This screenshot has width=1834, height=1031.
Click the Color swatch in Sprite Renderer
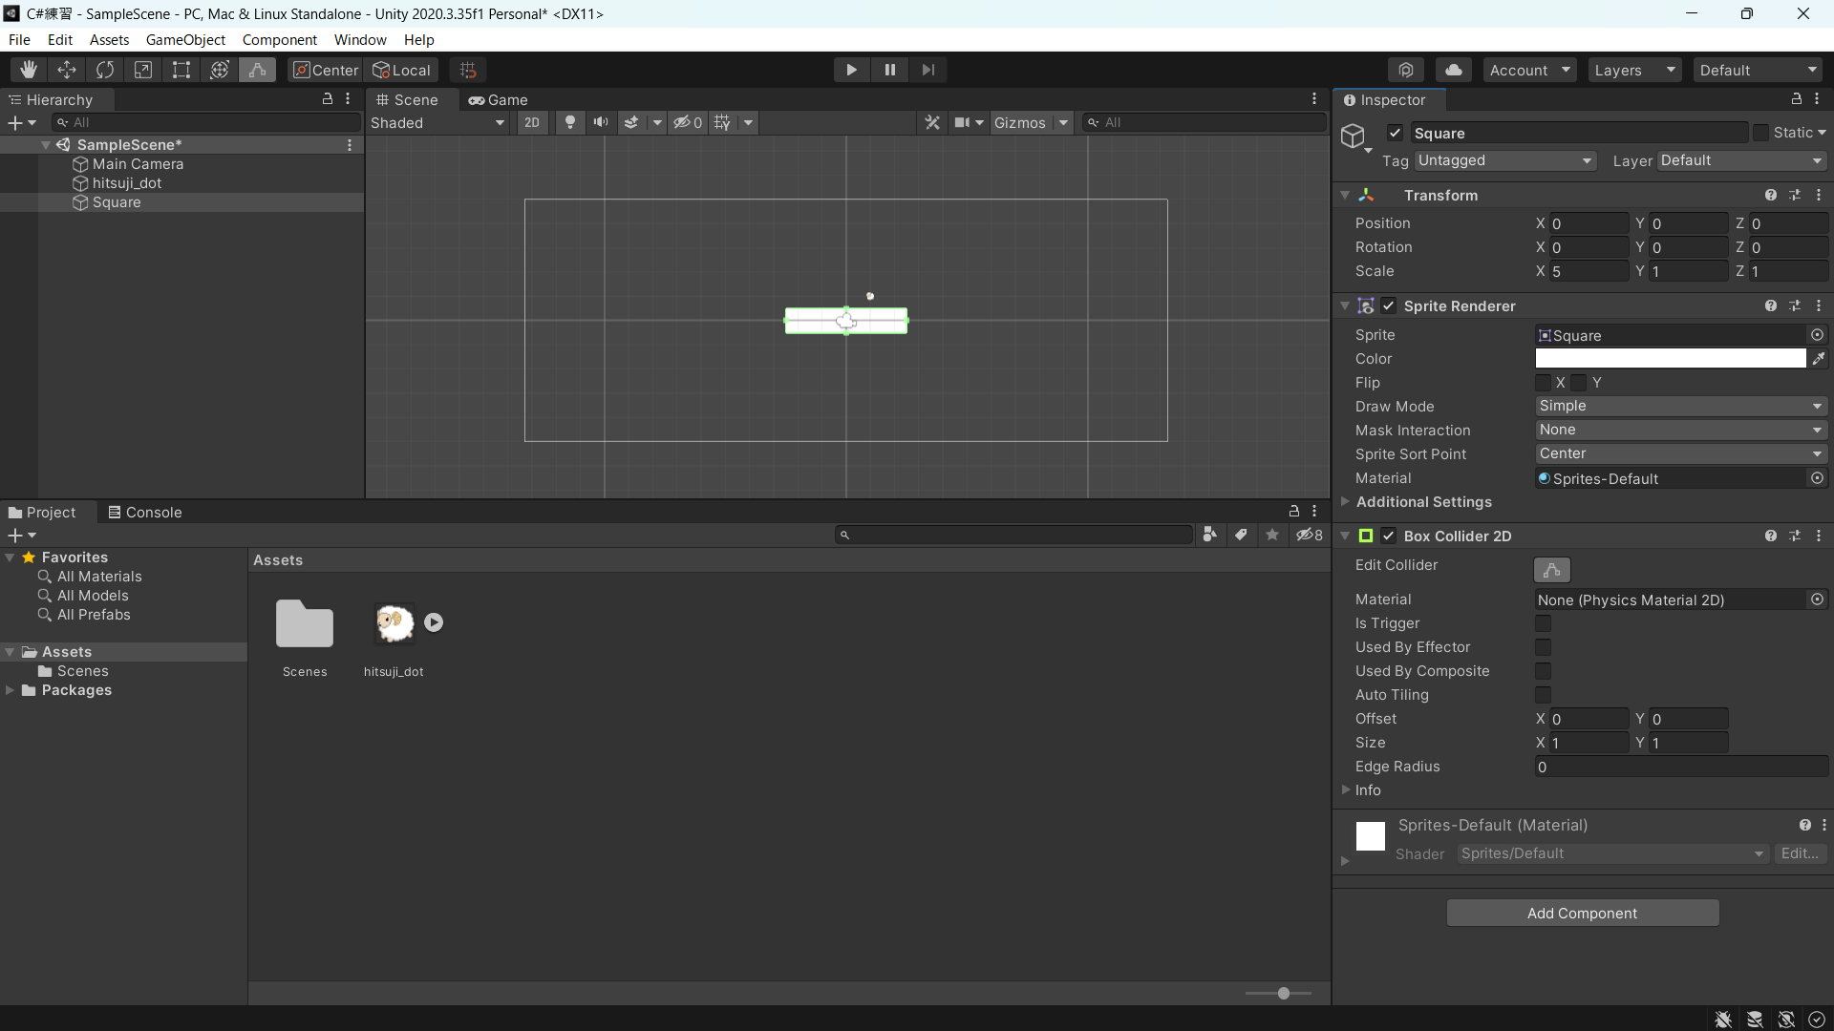1671,359
